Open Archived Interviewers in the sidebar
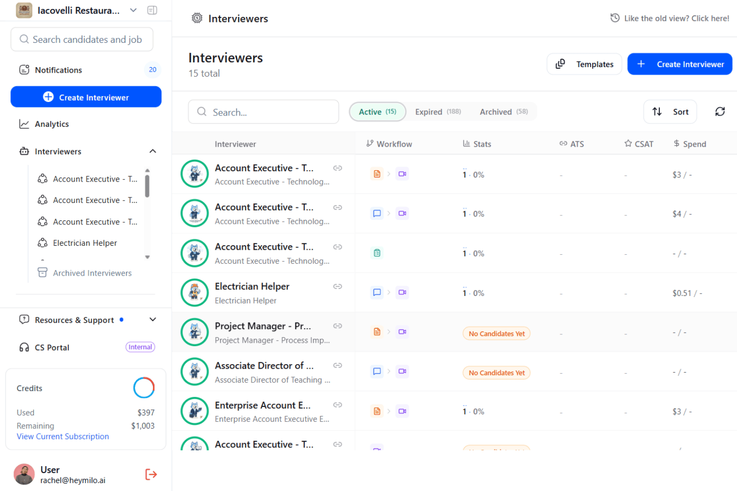This screenshot has width=737, height=491. [92, 273]
